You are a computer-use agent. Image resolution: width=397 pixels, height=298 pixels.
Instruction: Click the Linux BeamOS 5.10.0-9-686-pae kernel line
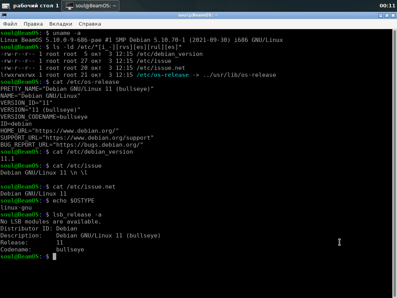tap(142, 40)
